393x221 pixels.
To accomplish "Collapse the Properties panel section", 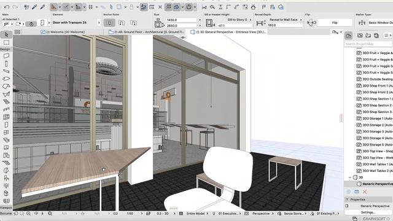I will [x=347, y=200].
